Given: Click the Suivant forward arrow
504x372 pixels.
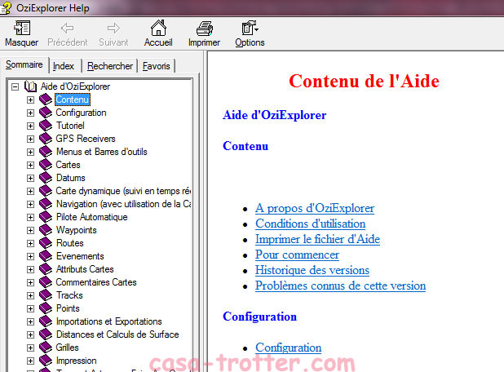Looking at the screenshot, I should point(113,29).
